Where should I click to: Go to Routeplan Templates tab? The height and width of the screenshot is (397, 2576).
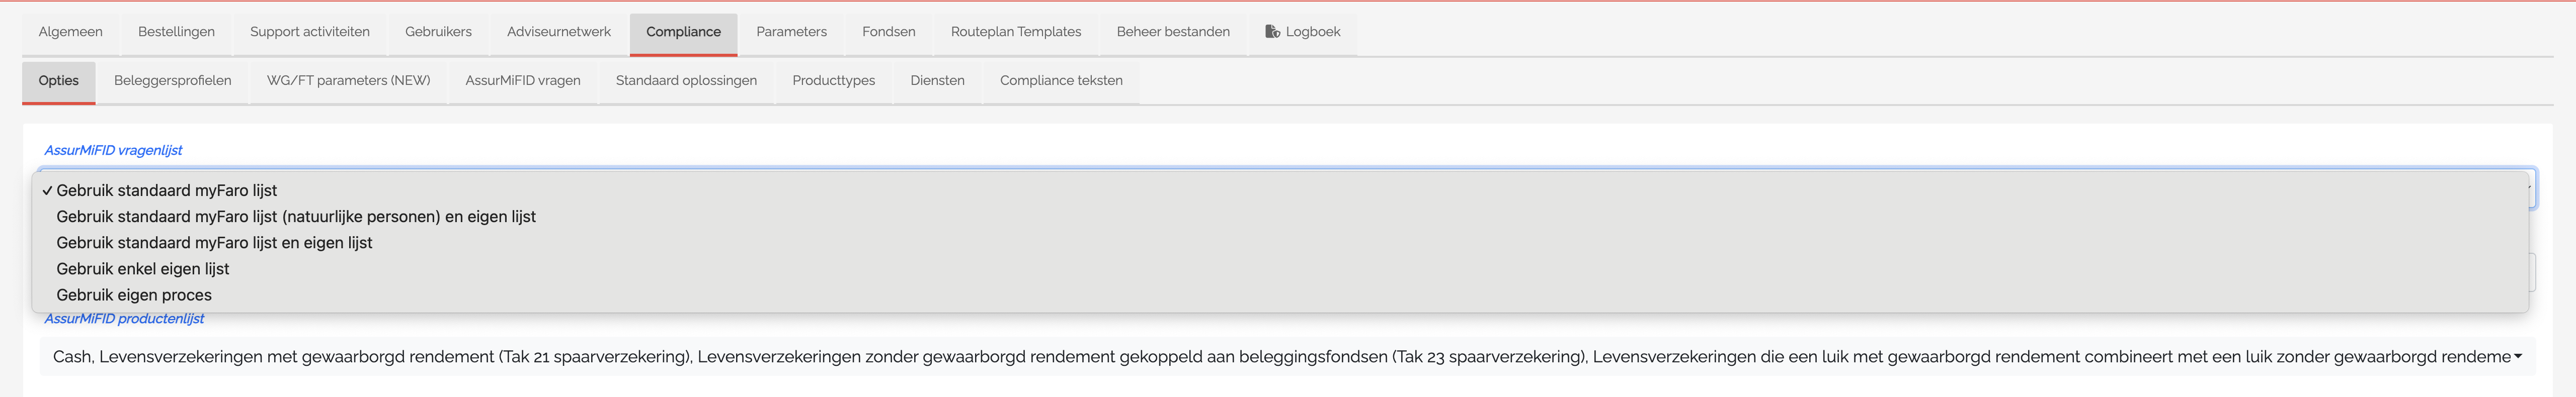point(1016,33)
